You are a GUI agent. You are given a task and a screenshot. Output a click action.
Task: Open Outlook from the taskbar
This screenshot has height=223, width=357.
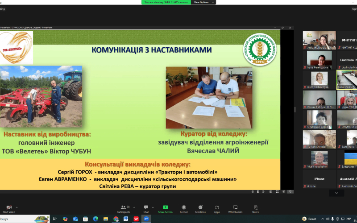pos(75,219)
